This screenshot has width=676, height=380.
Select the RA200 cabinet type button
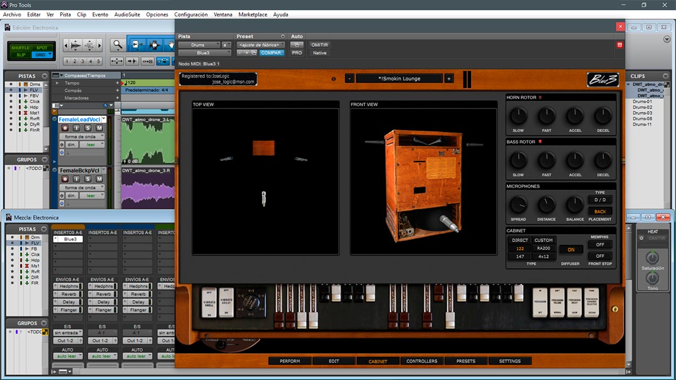pyautogui.click(x=544, y=248)
